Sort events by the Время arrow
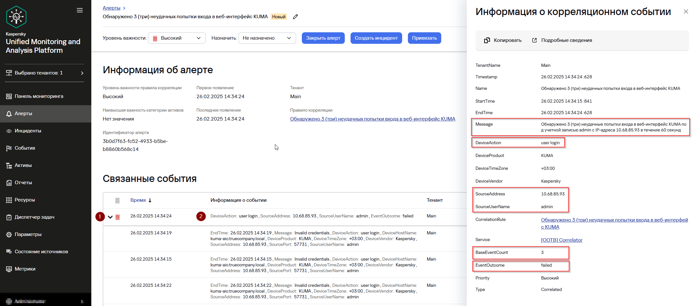The width and height of the screenshot is (695, 306). click(150, 200)
